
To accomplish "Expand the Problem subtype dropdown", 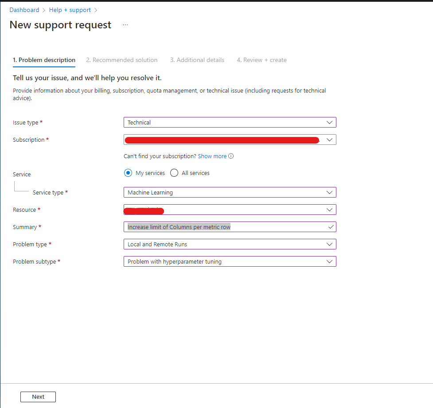I will point(330,261).
